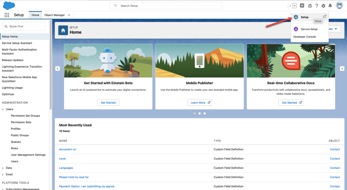
Task: Click the Learn More button for Mobile Publisher
Action: pyautogui.click(x=199, y=103)
